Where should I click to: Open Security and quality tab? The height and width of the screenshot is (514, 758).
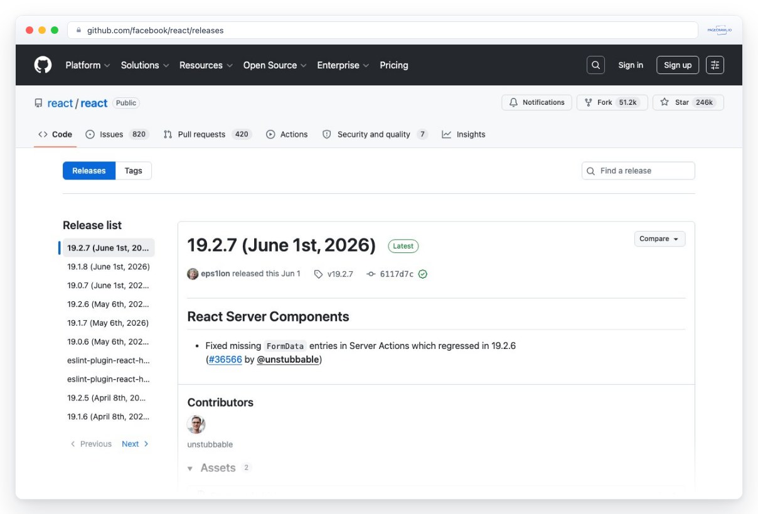point(375,134)
